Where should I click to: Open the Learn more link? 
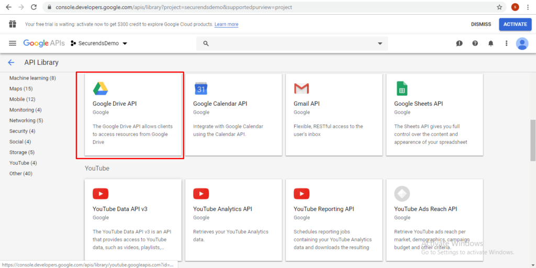(226, 24)
